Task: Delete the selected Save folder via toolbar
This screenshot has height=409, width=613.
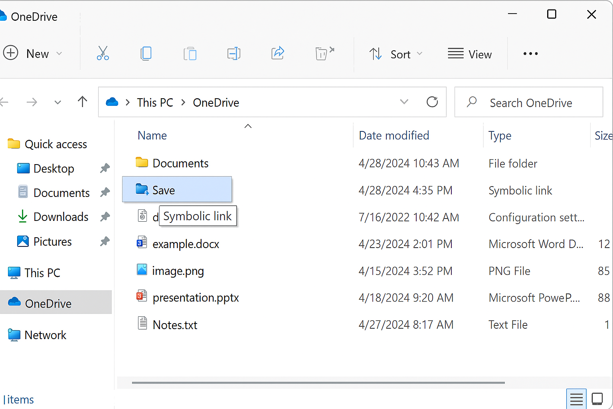Action: [323, 53]
